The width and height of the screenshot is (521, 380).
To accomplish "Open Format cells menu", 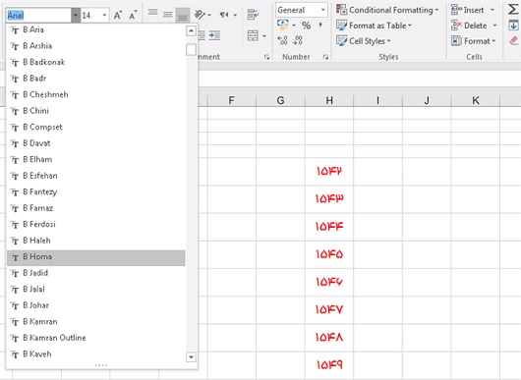I will 473,41.
